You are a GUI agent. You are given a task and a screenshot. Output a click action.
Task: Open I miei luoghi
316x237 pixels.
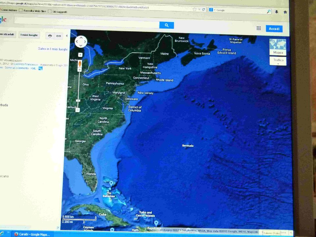point(29,35)
